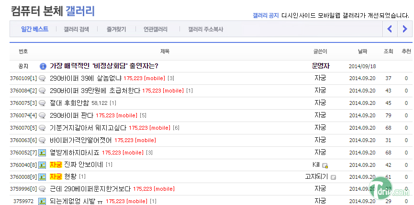The width and height of the screenshot is (414, 205).
Task: Click speech bubble icon of post 3760074
Action: point(42,115)
